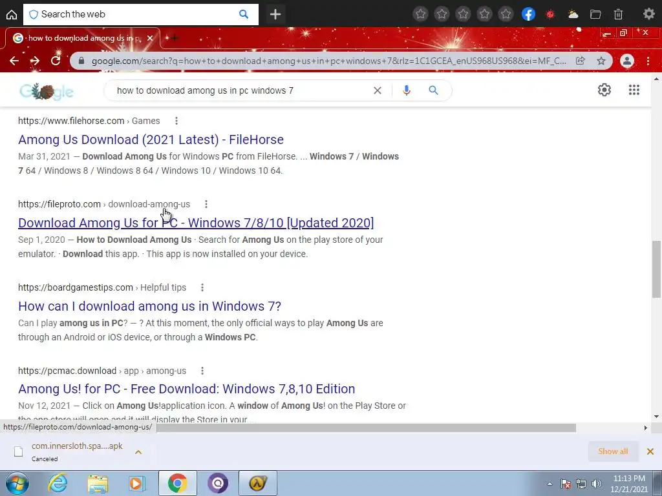Viewport: 662px width, 496px height.
Task: Open 'Among Us! for PC - Free Download' link
Action: [187, 389]
